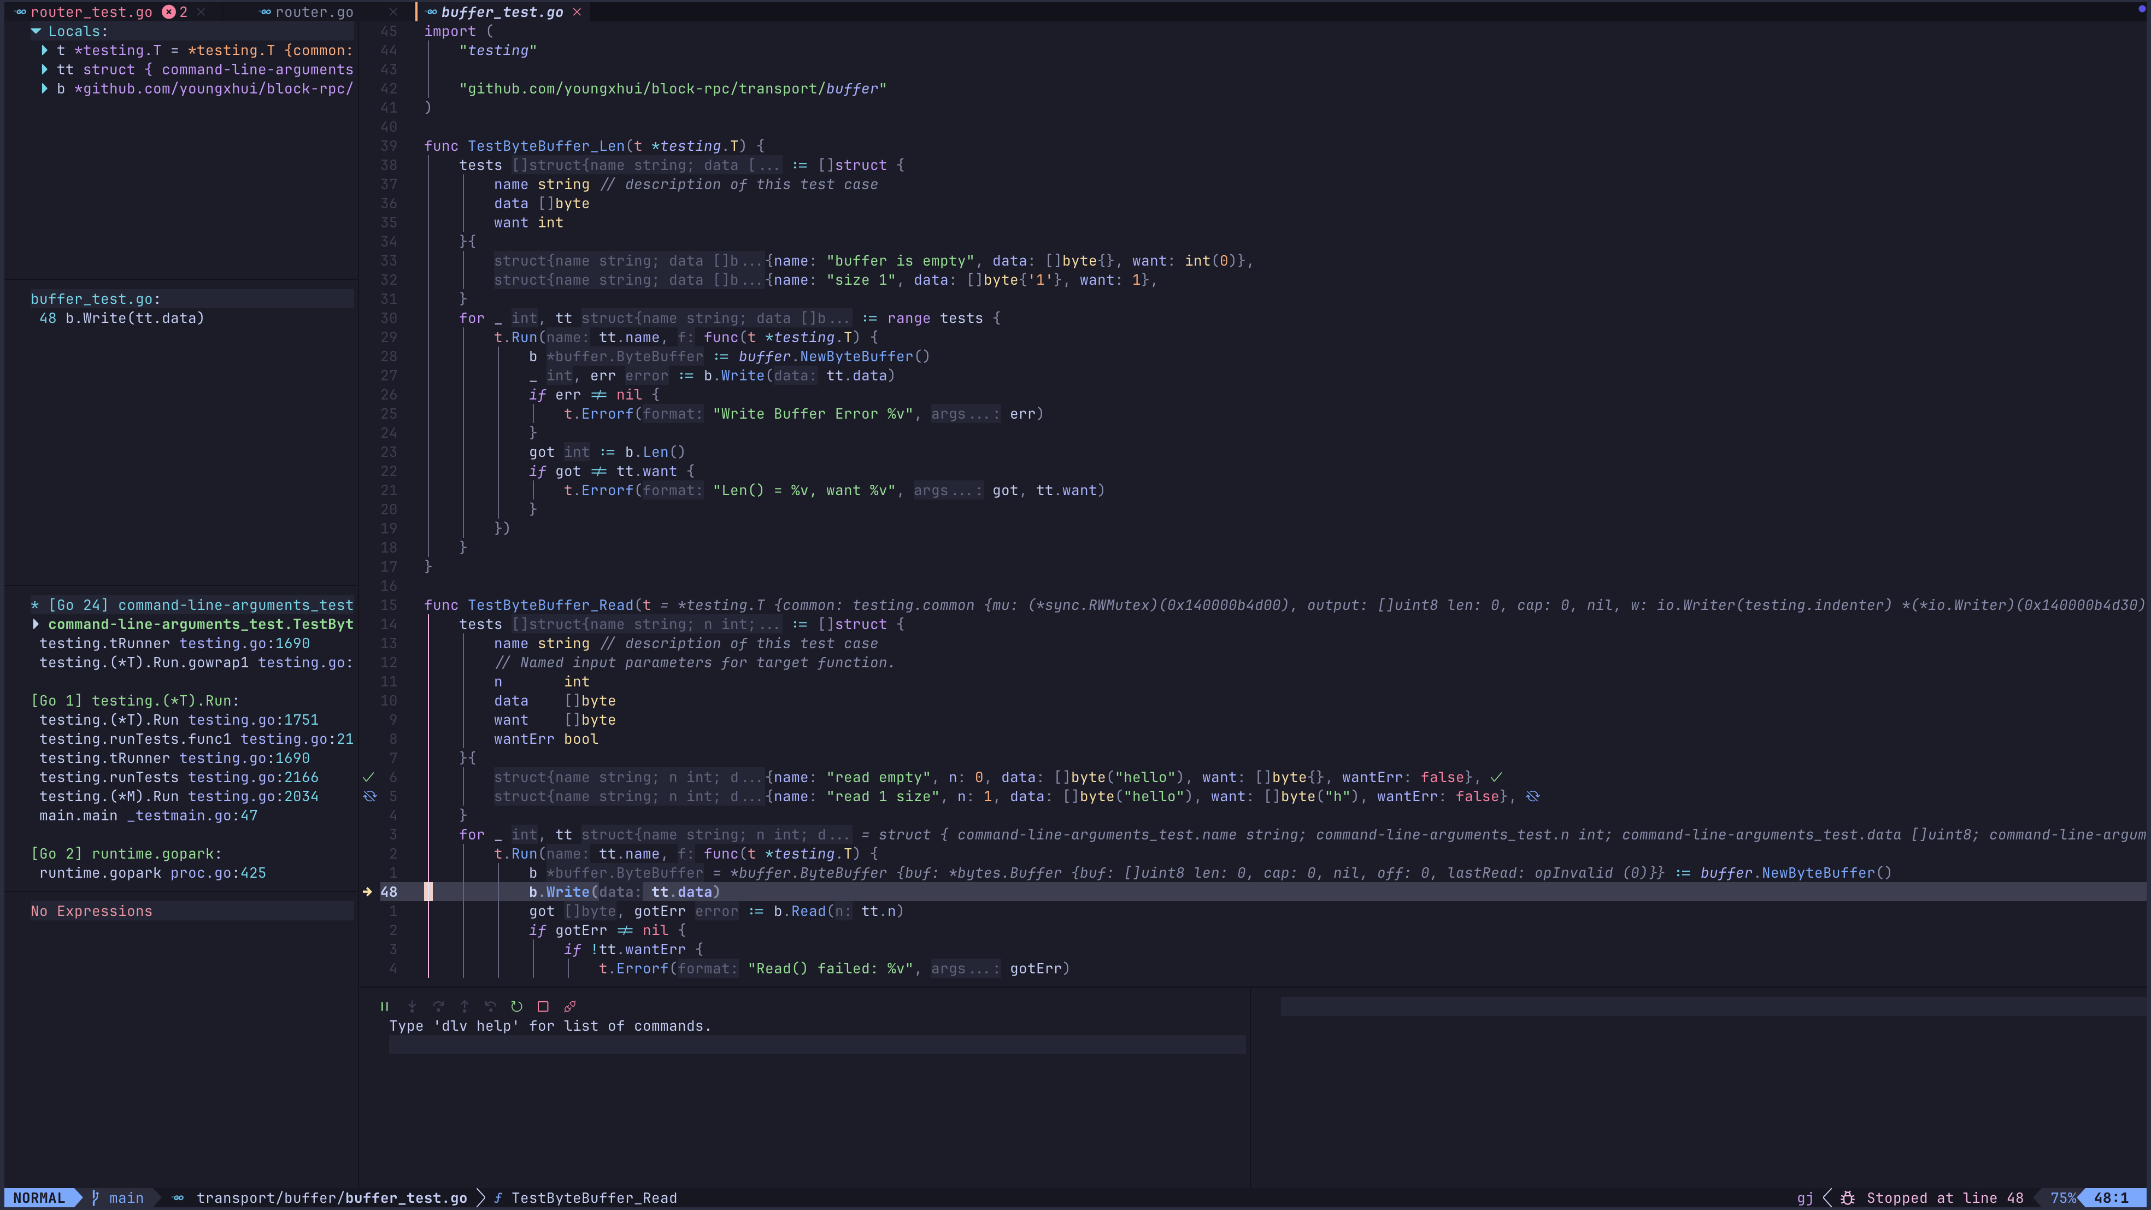The width and height of the screenshot is (2151, 1210).
Task: Click the passed checkmark sign beside line 6
Action: 368,777
